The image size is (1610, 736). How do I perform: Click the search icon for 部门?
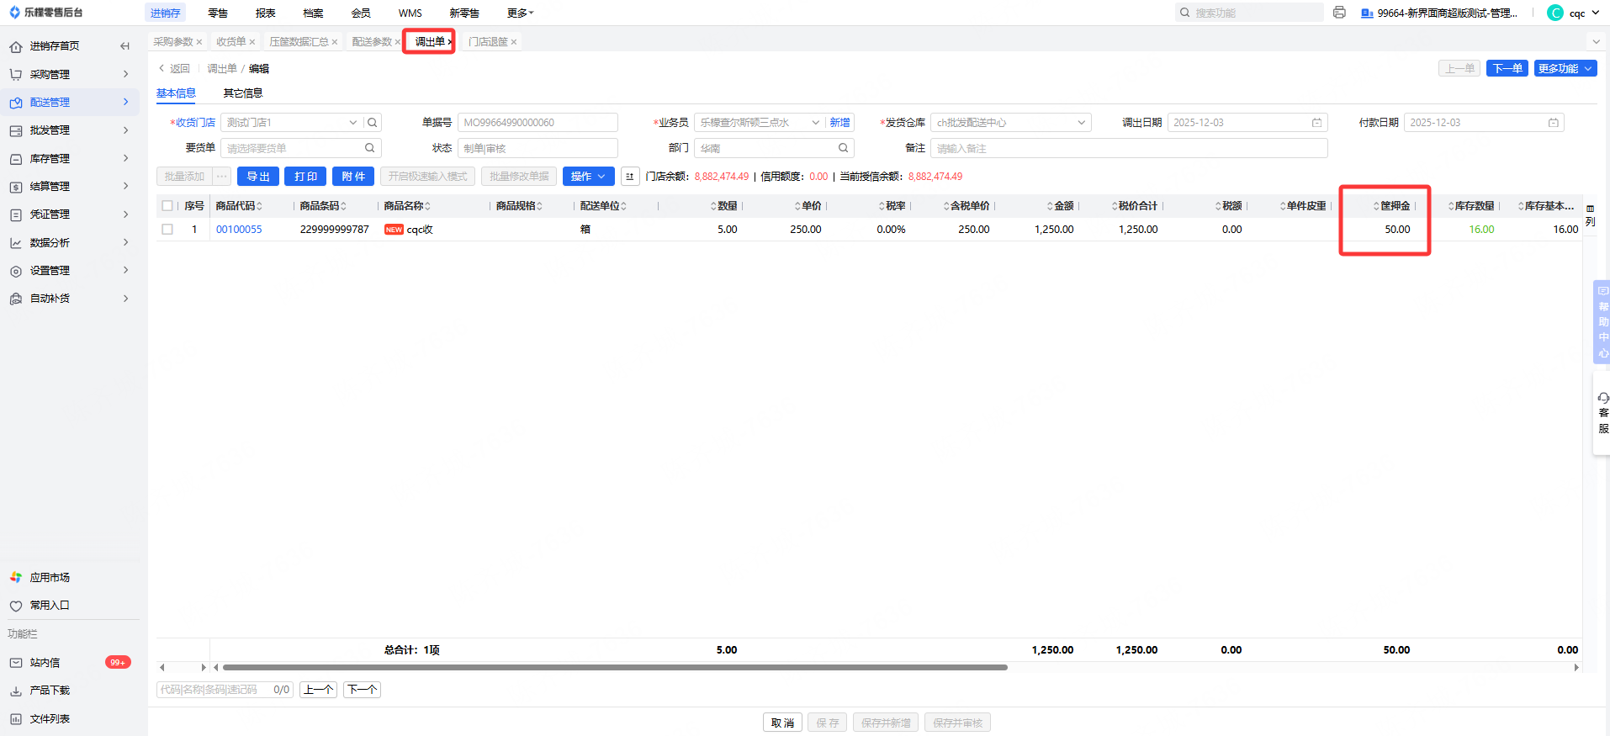pos(843,148)
